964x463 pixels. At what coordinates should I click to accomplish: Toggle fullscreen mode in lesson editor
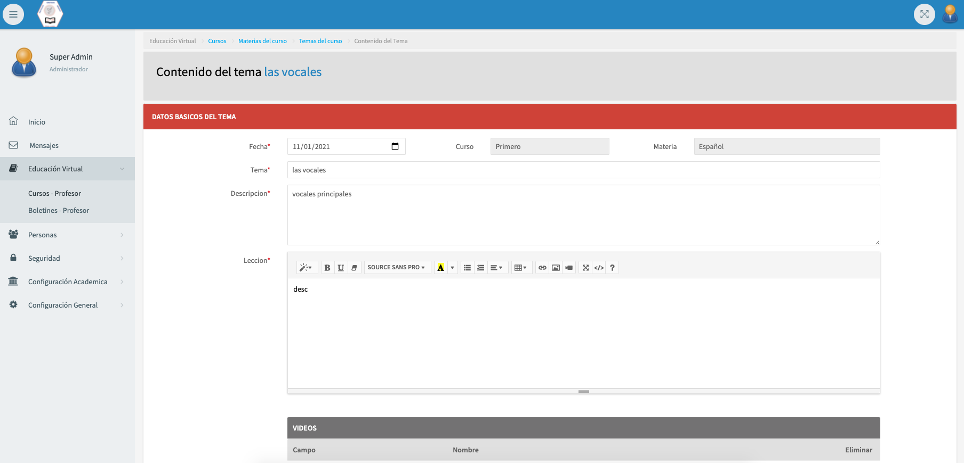[x=585, y=268]
